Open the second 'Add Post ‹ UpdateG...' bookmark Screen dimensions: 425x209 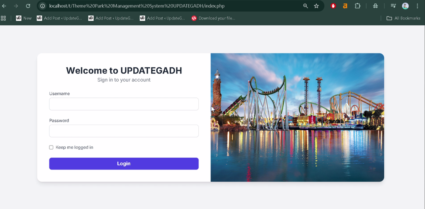pyautogui.click(x=111, y=18)
